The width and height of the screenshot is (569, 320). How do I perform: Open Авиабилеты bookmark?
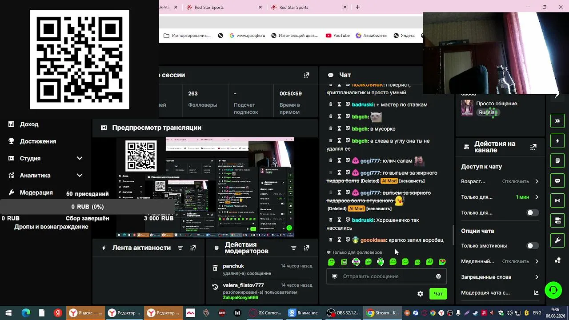pyautogui.click(x=371, y=36)
